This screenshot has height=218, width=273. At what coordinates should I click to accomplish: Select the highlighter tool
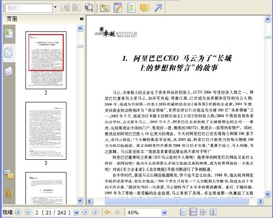click(x=105, y=8)
